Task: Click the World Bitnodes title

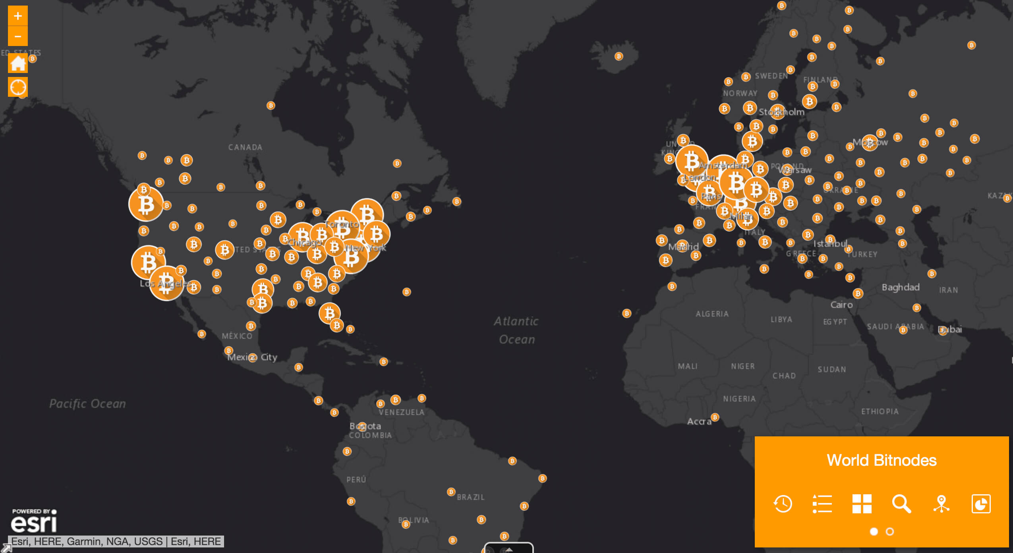Action: click(882, 460)
